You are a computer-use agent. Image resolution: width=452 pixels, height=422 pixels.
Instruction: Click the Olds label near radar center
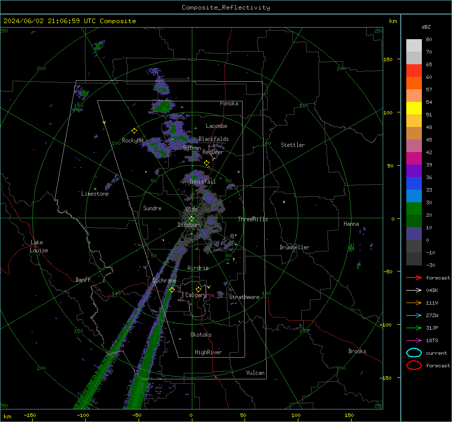pos(191,209)
